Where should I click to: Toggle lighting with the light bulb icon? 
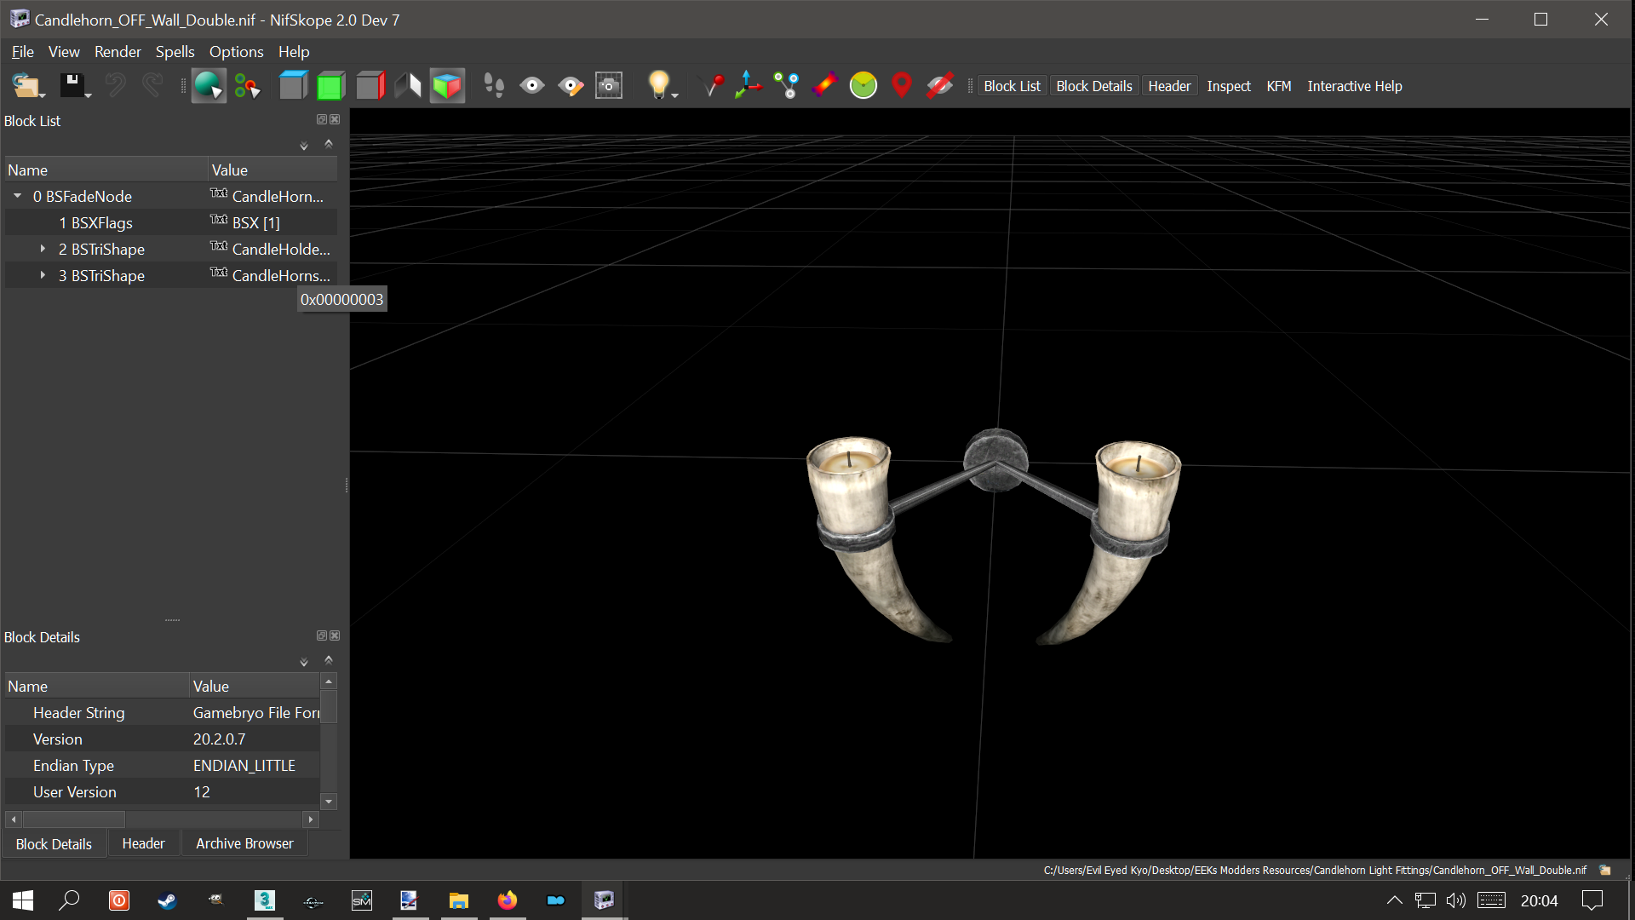pos(658,85)
